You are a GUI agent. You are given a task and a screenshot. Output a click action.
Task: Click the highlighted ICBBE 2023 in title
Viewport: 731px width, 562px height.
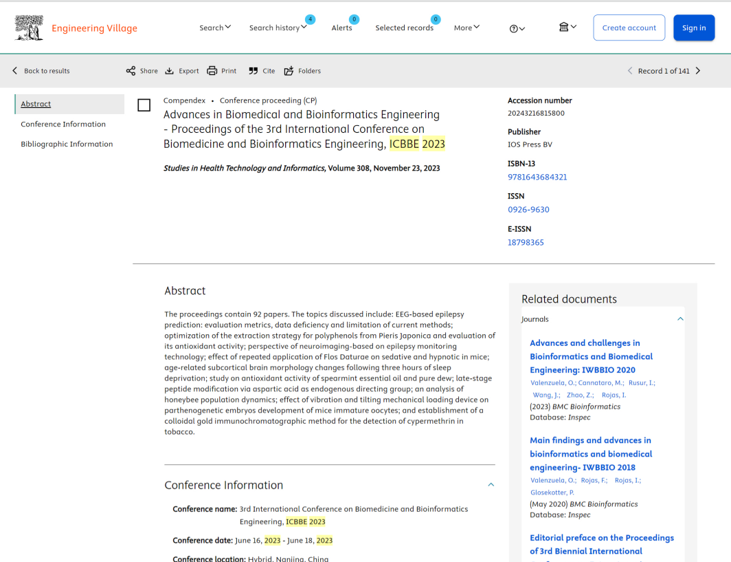pos(417,144)
